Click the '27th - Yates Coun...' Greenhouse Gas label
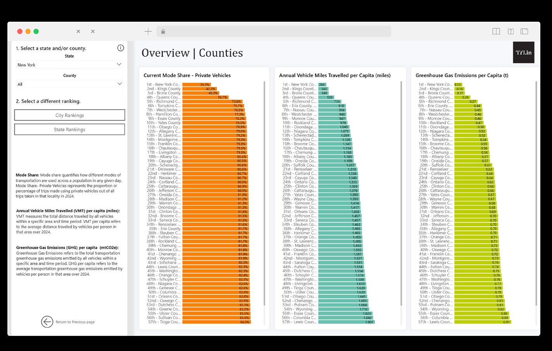 pos(435,195)
